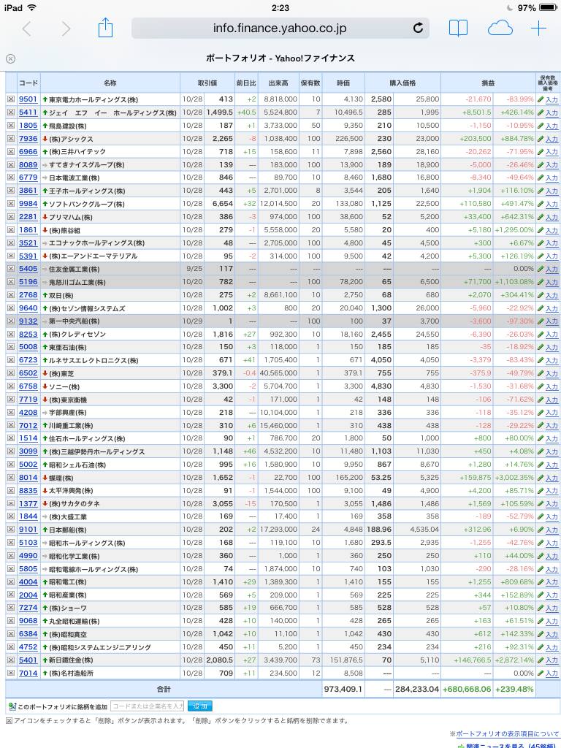Image resolution: width=561 pixels, height=748 pixels.
Task: Close the Yahoo!ファイナンス tab with X
Action: tap(10, 58)
